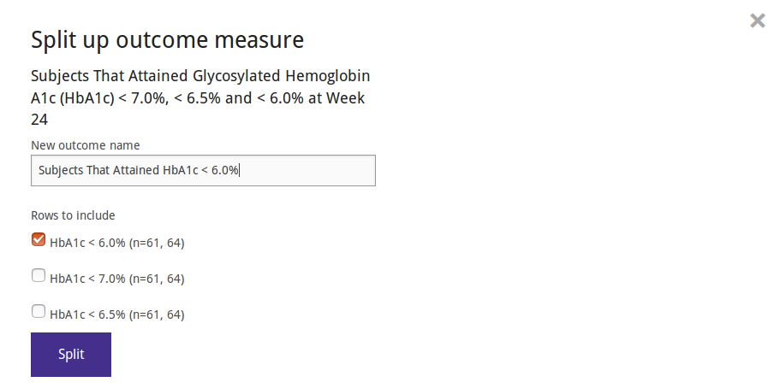Click the "Rows to include" section label
Viewport: 780px width, 388px height.
pos(73,215)
